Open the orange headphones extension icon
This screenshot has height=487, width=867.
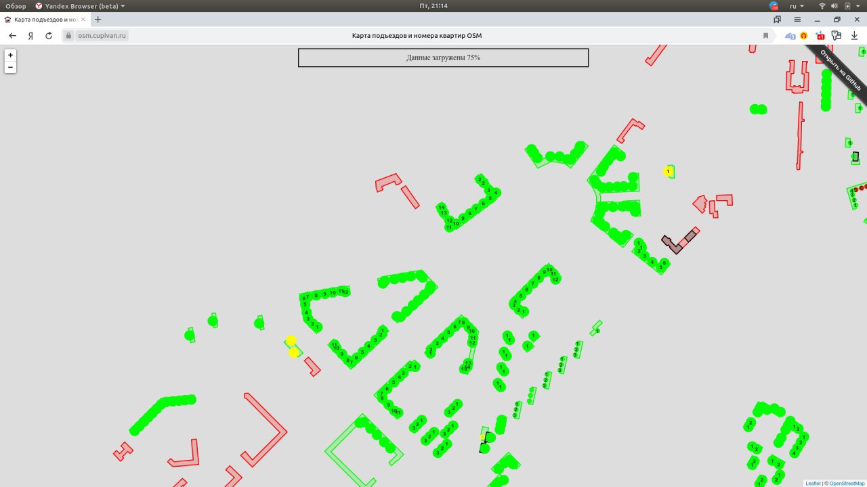coord(804,36)
